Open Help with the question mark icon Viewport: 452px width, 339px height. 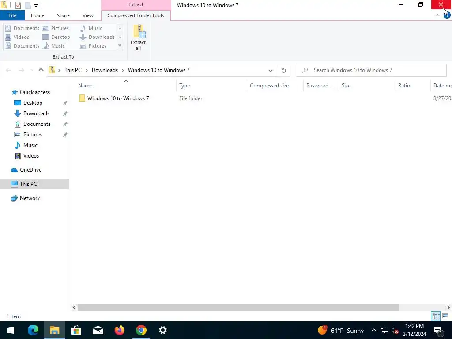(447, 15)
